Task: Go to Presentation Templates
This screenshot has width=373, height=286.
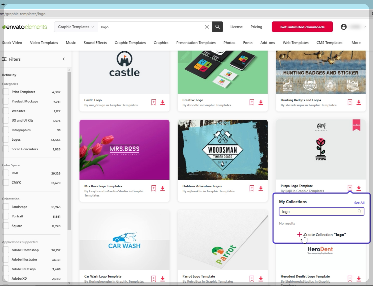Action: [196, 43]
